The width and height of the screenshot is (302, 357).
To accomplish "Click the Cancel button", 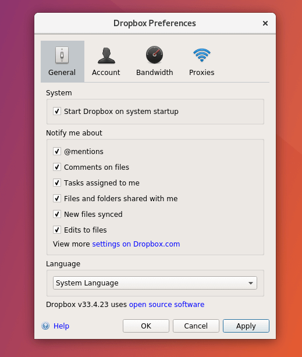I will tap(196, 326).
